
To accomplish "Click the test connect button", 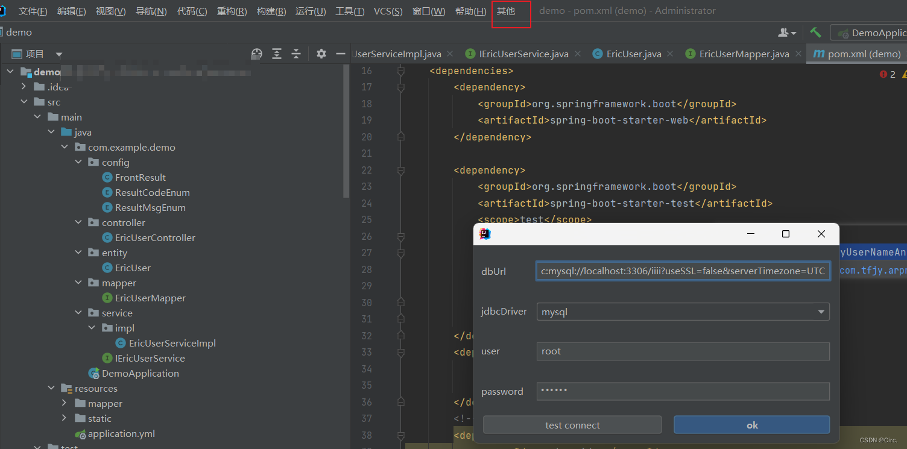I will (572, 425).
